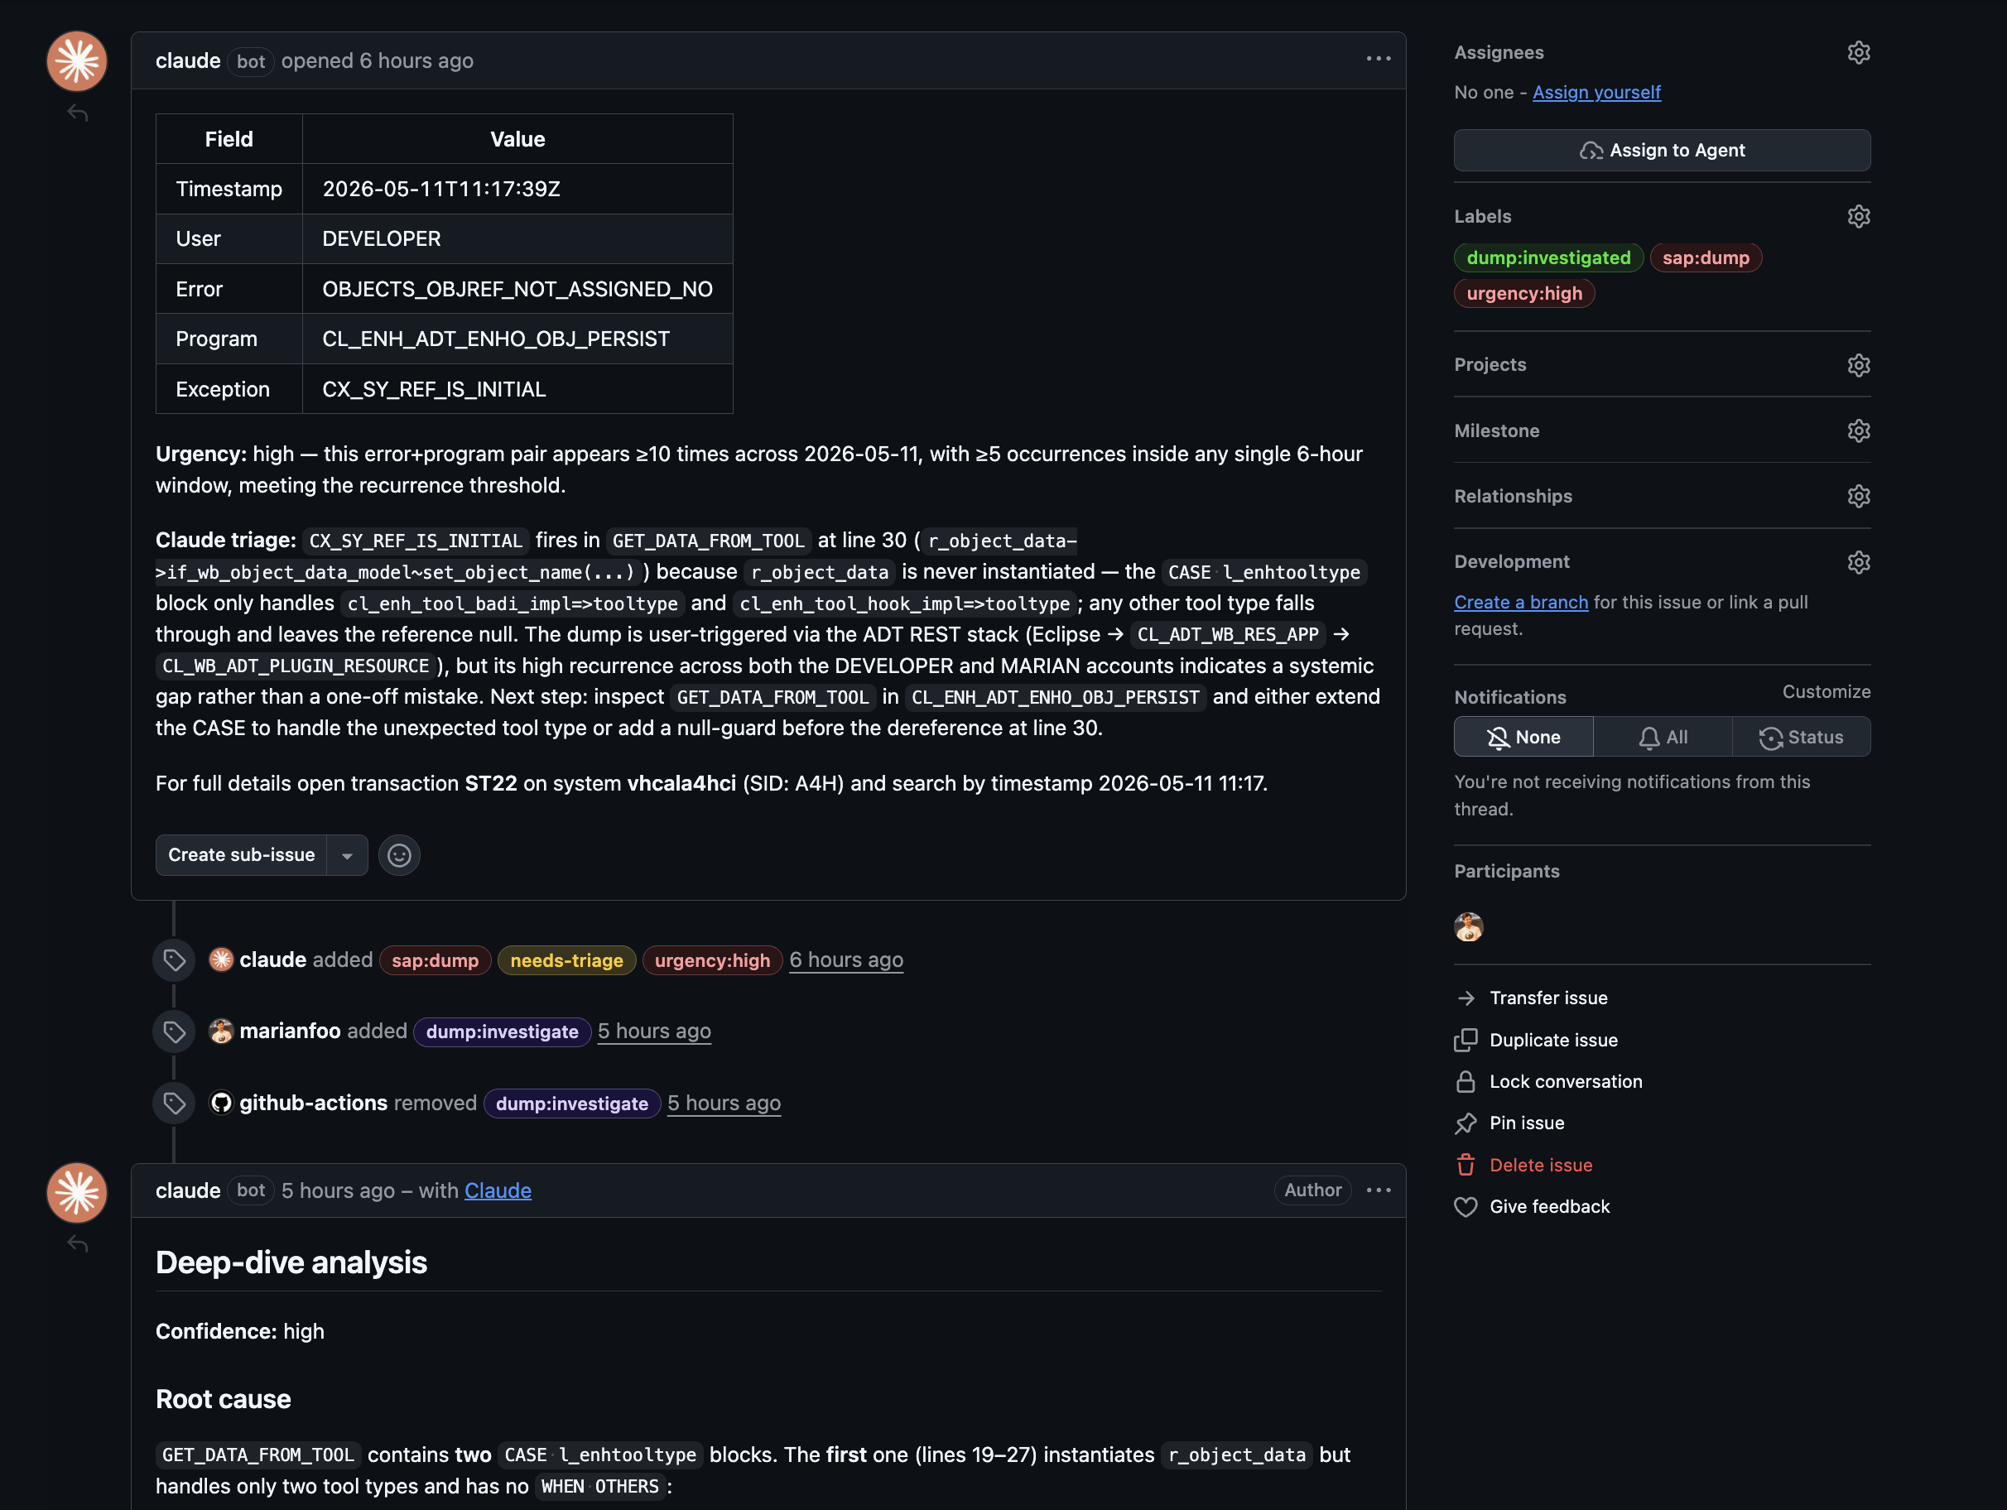The width and height of the screenshot is (2007, 1510).
Task: Select Lock conversation text
Action: [x=1565, y=1082]
